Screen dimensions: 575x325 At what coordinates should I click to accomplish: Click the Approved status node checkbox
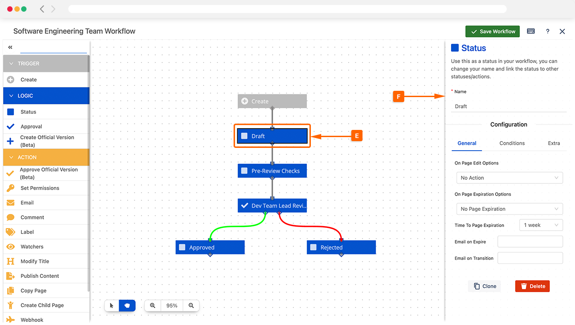[x=182, y=247]
